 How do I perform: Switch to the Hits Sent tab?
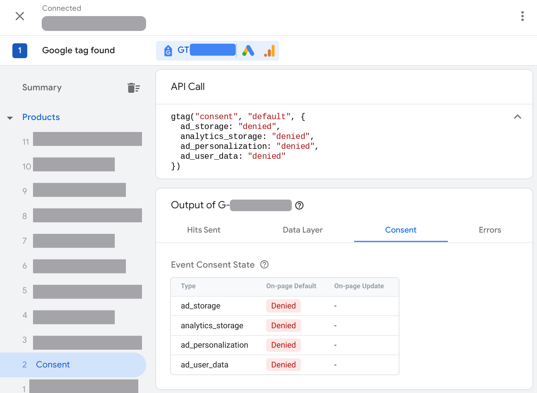tap(203, 230)
